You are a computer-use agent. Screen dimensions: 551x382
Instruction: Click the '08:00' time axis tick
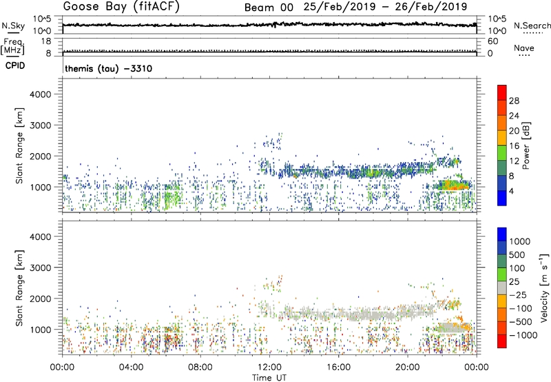tap(200, 368)
